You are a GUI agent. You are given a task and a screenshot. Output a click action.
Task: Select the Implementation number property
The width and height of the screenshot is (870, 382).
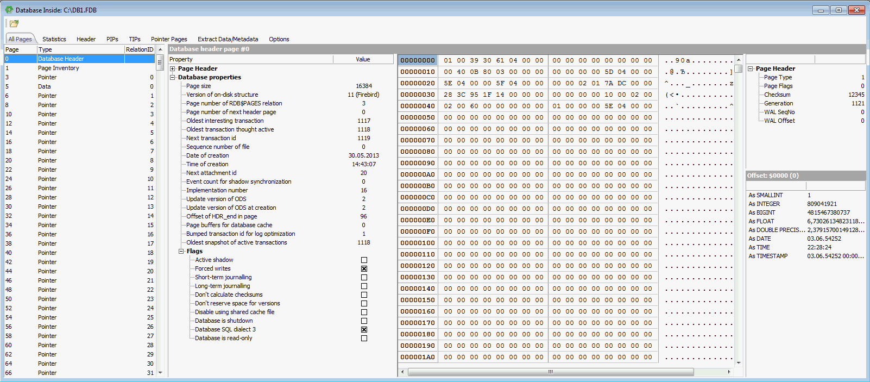[x=217, y=190]
